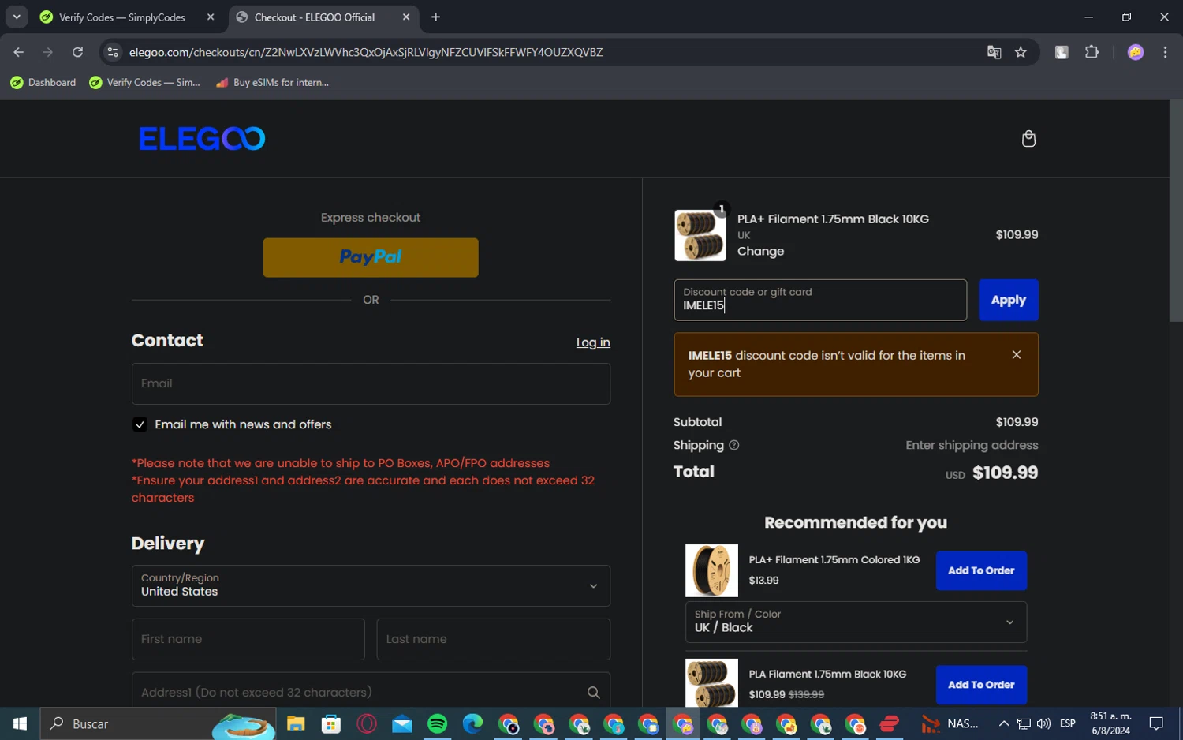Go back to the previous page

coord(19,52)
